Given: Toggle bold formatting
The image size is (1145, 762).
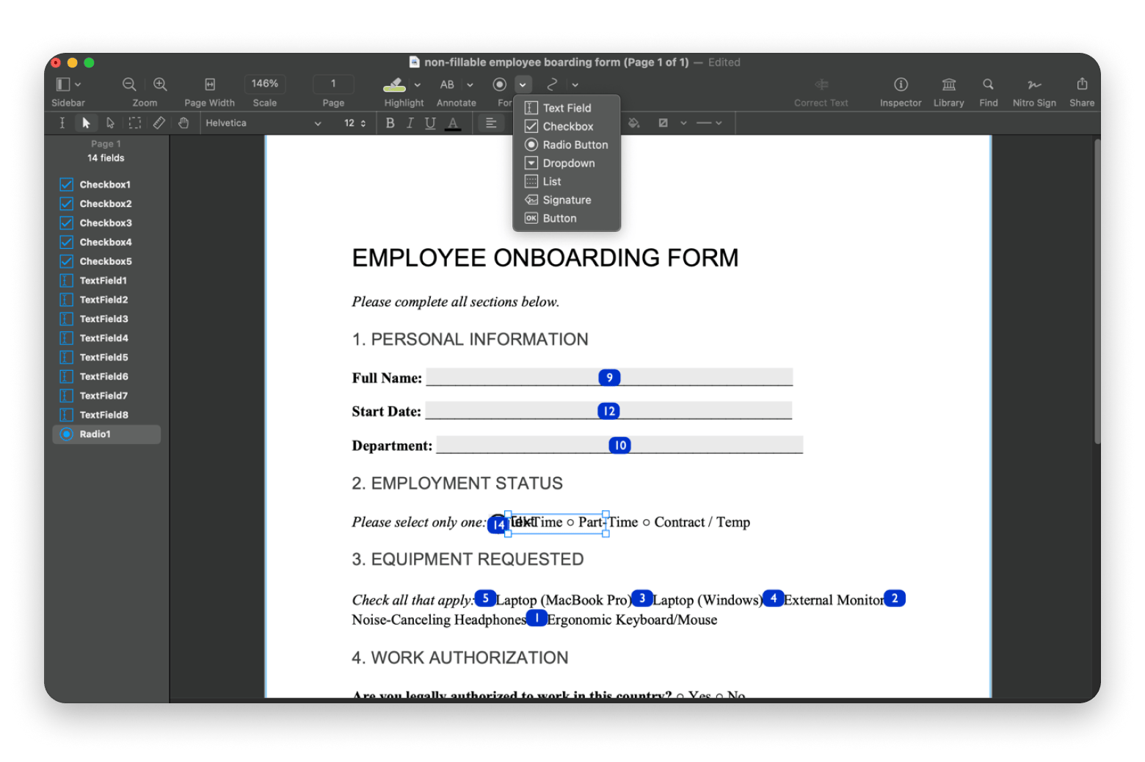Looking at the screenshot, I should coord(390,123).
